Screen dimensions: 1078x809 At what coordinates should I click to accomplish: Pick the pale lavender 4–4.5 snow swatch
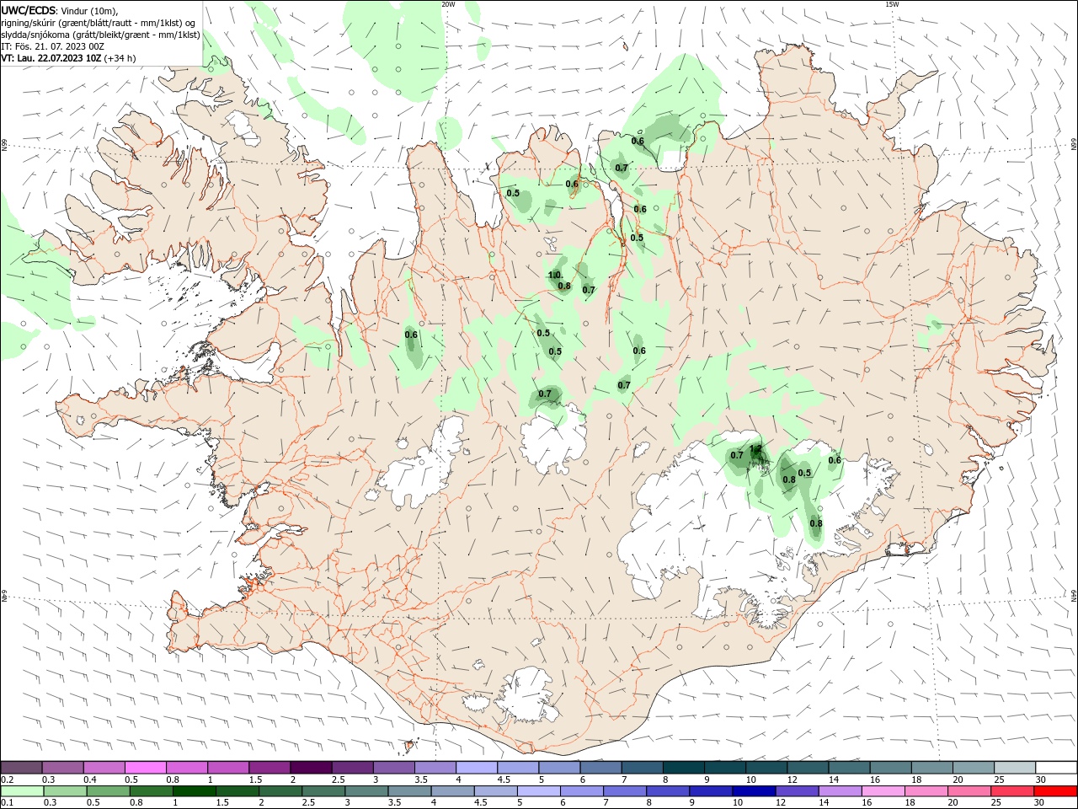[x=477, y=768]
